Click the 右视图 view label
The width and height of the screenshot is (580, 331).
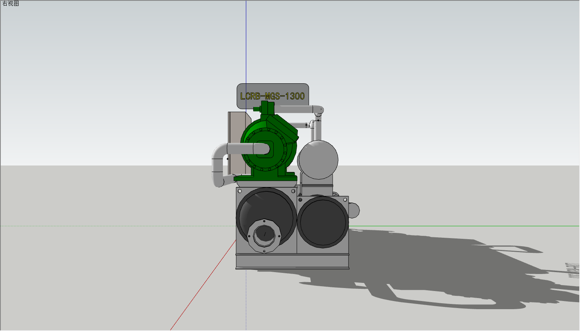pos(10,4)
